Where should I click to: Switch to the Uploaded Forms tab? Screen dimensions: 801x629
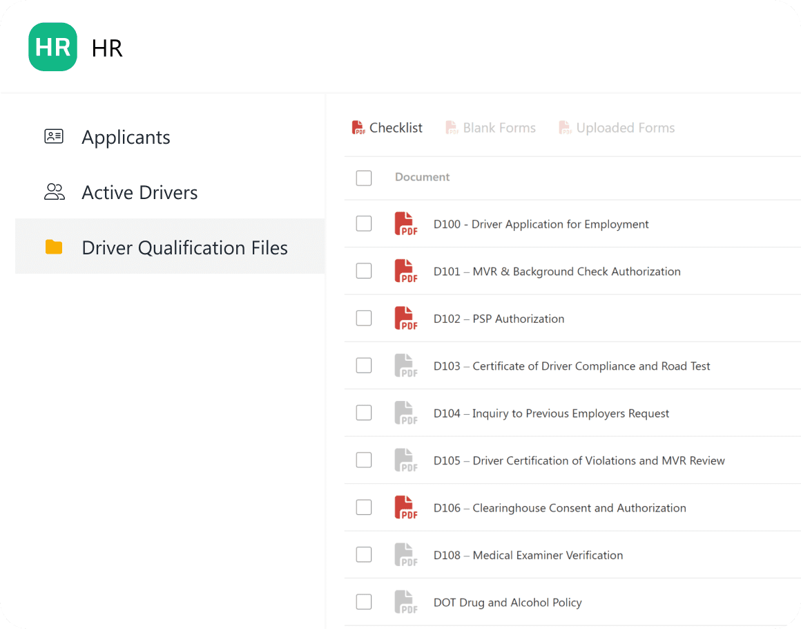click(617, 127)
